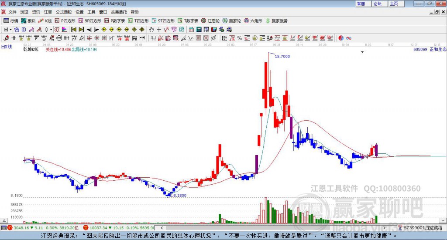This screenshot has width=447, height=240.
Task: Open T四方形 tool
Action: tap(138, 21)
